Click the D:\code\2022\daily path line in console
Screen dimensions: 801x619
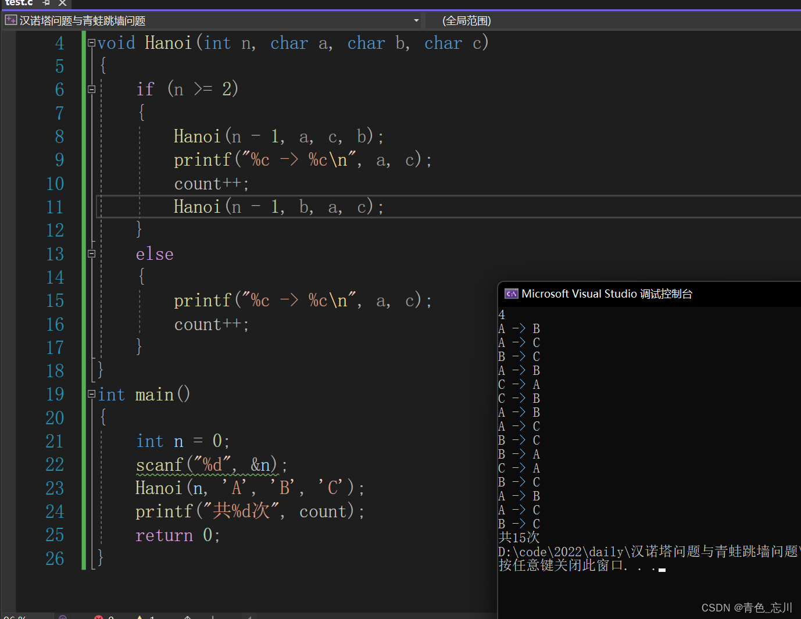(649, 552)
